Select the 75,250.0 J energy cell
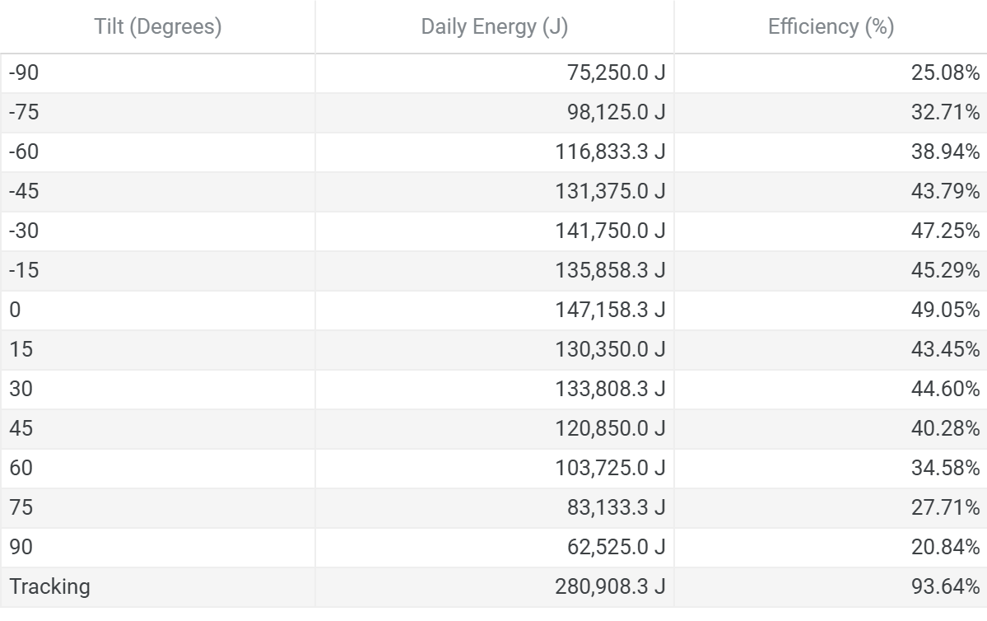The height and width of the screenshot is (621, 987). [494, 73]
